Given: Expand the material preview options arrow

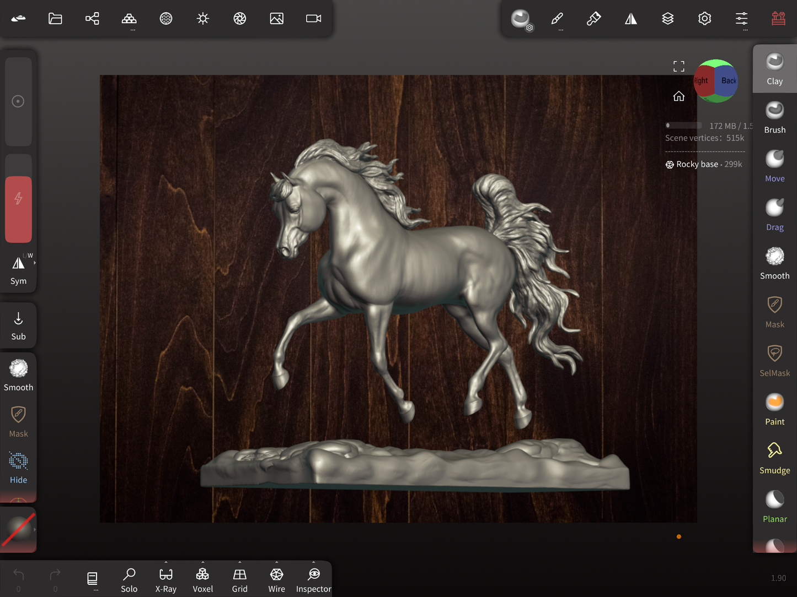Looking at the screenshot, I should pos(35,530).
